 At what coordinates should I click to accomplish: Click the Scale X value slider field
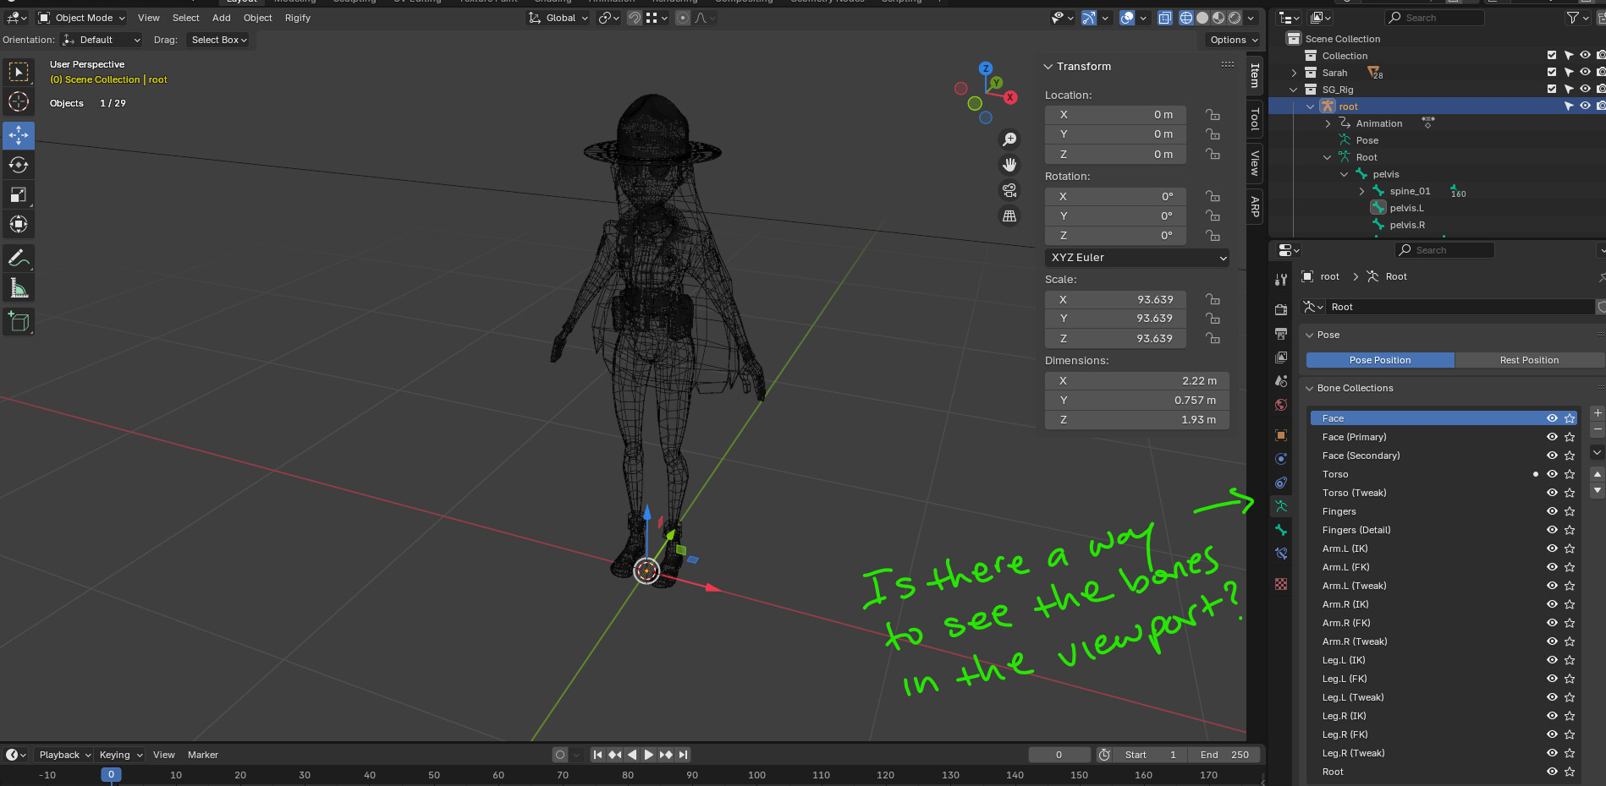click(x=1115, y=300)
